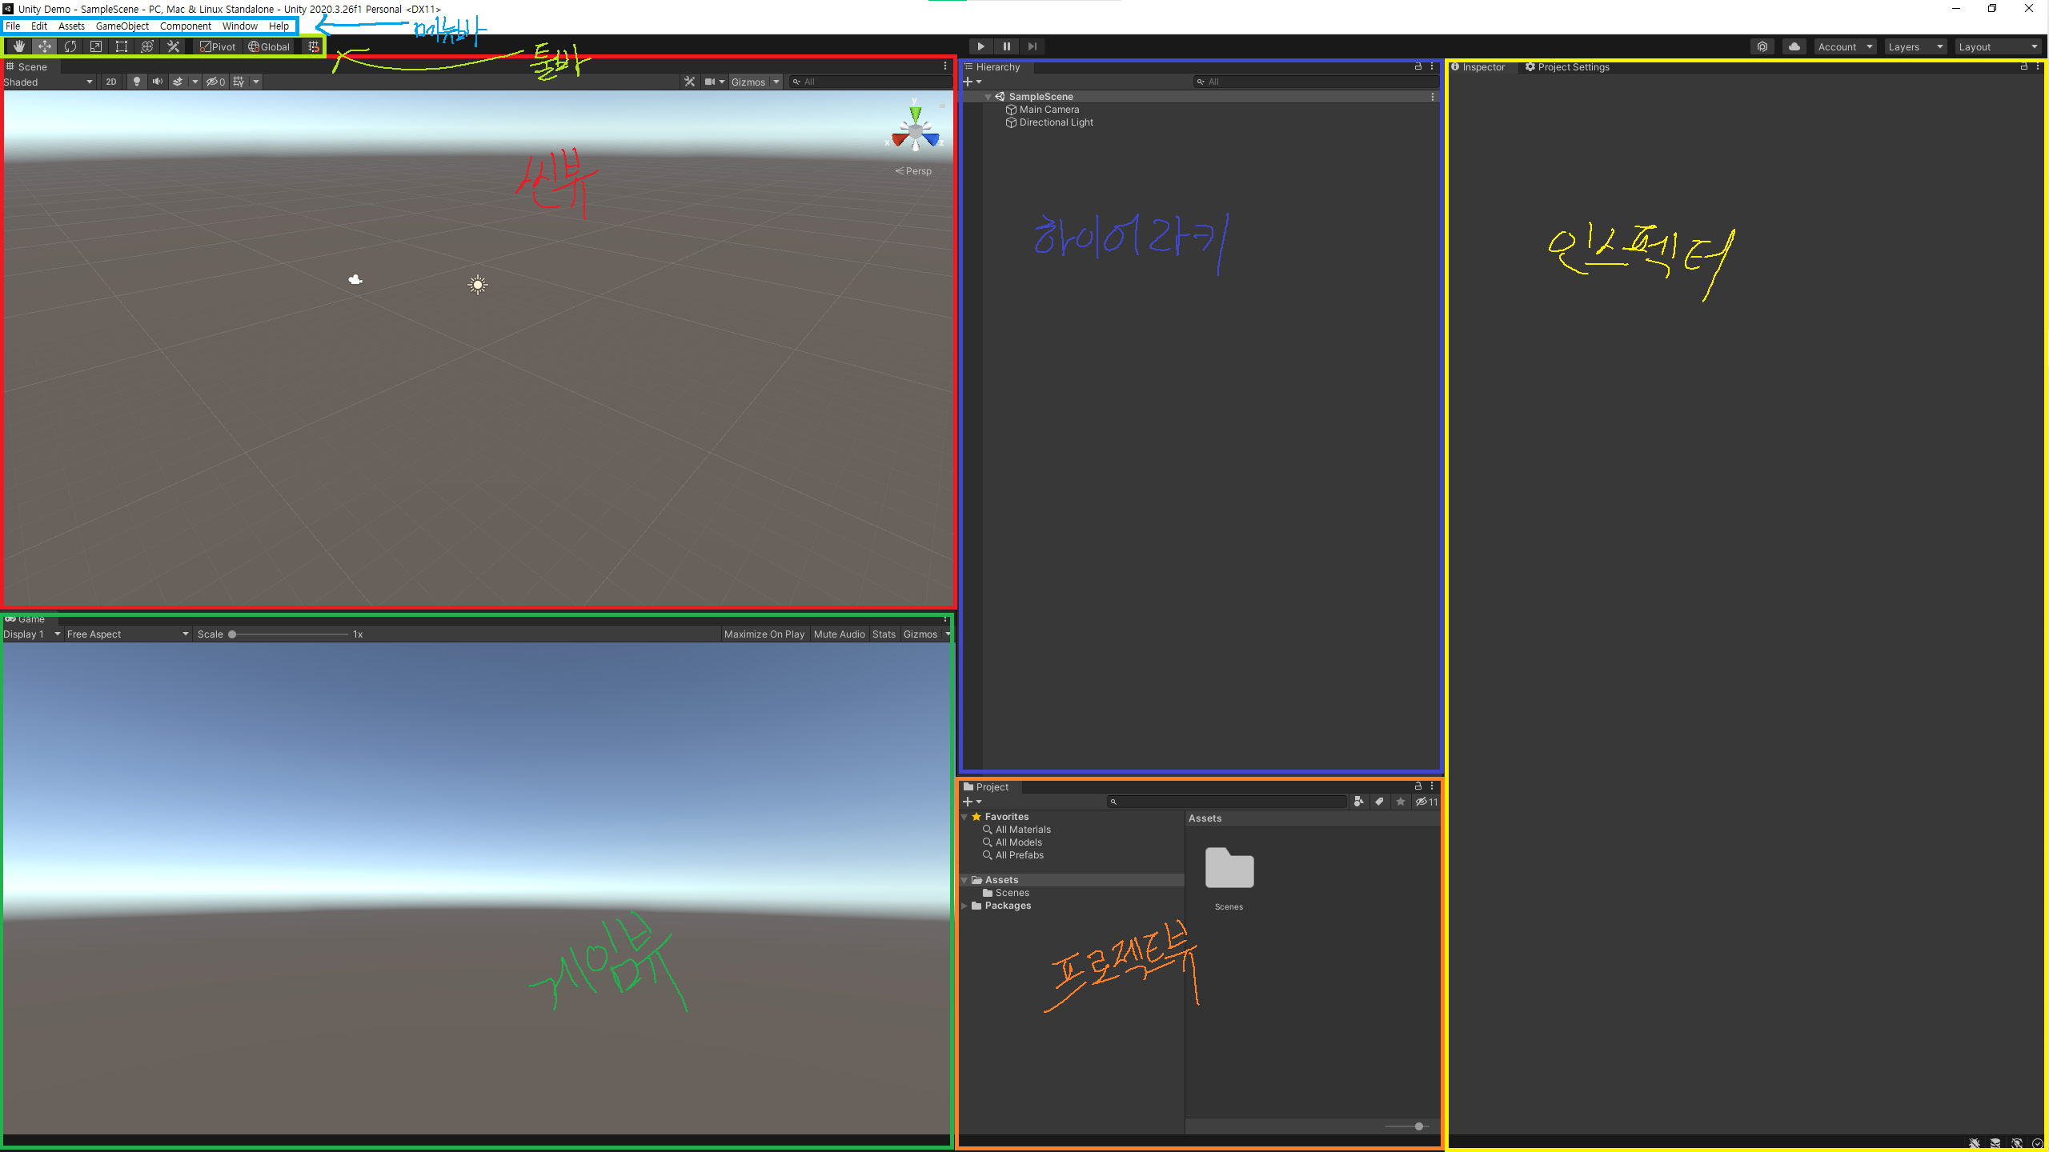Open the Edit menu
2049x1152 pixels.
[x=39, y=26]
